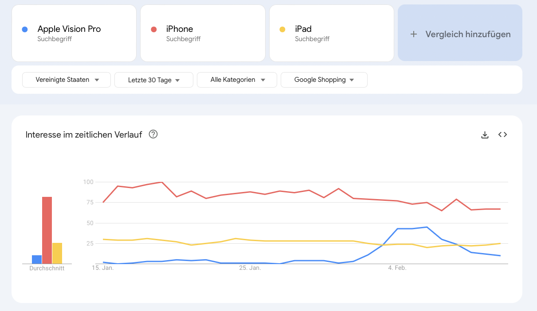Click the help icon beside chart title
Screen dimensions: 537x311
click(x=153, y=134)
